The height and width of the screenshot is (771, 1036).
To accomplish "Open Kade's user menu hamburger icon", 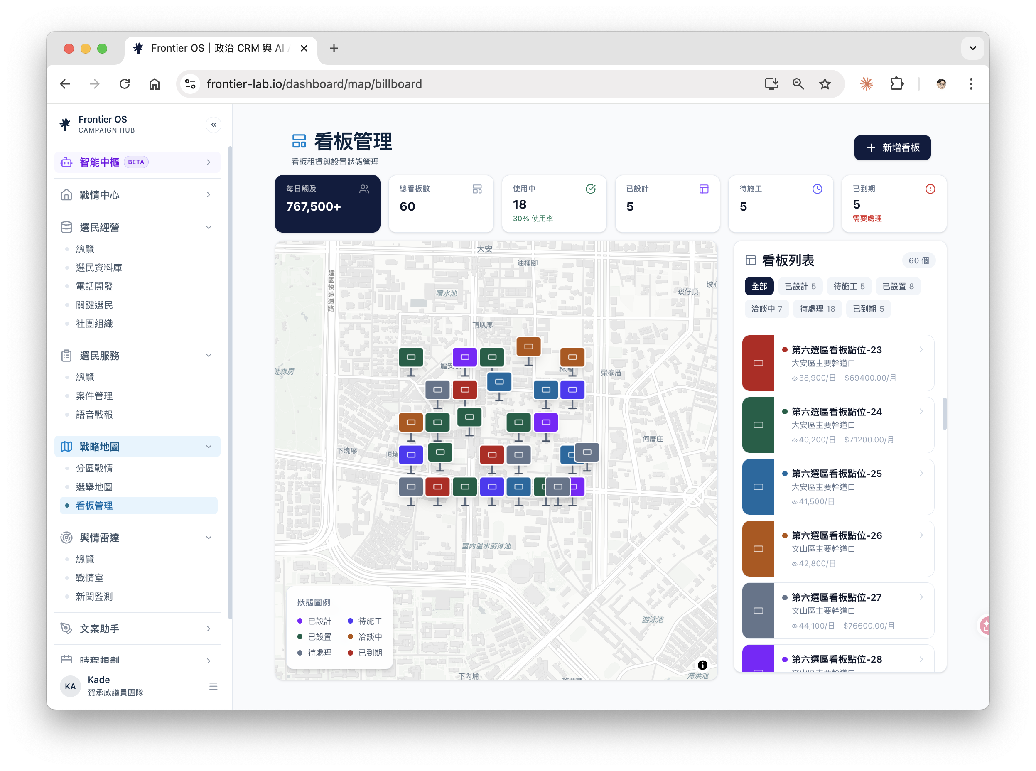I will tap(213, 686).
